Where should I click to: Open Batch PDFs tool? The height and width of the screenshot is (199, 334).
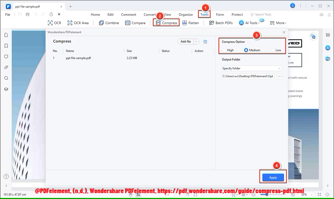(221, 23)
